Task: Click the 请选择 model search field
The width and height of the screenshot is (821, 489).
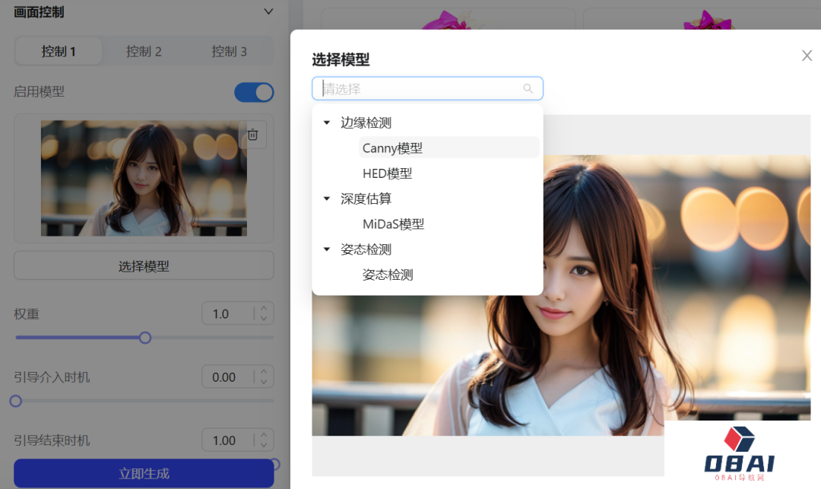Action: pos(418,89)
